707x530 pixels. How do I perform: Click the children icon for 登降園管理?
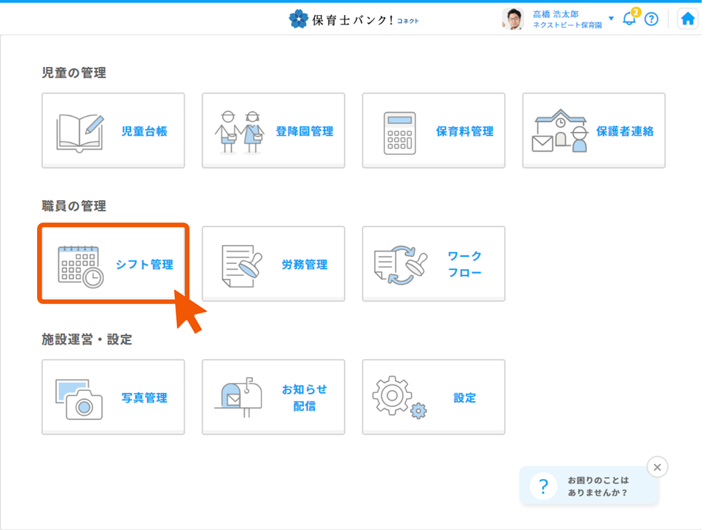(239, 132)
